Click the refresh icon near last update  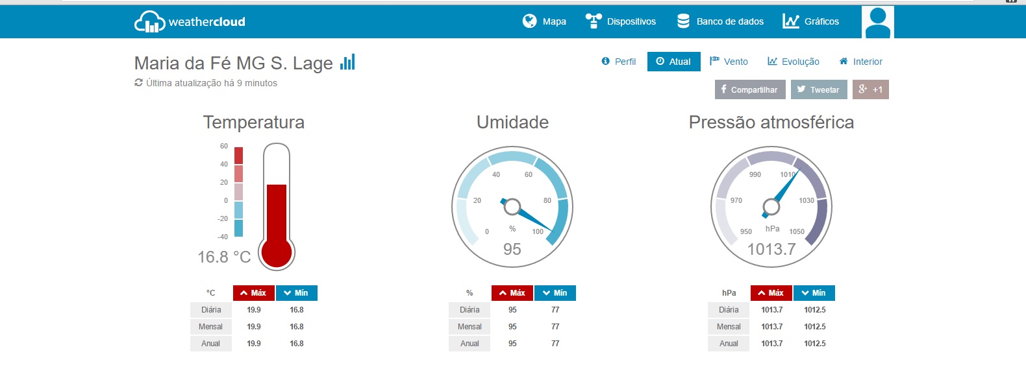[138, 82]
